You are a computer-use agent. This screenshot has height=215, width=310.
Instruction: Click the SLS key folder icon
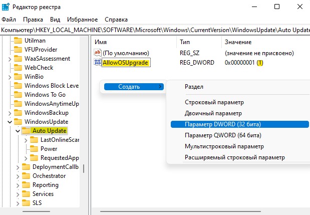(26, 203)
